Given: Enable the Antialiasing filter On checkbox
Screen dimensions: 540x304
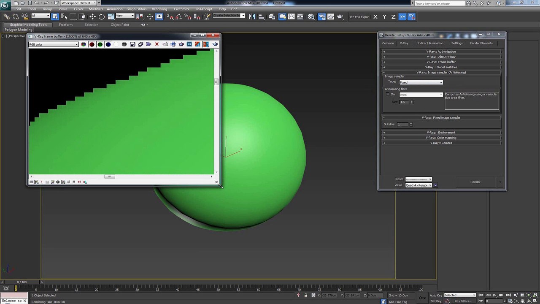Looking at the screenshot, I should point(388,94).
